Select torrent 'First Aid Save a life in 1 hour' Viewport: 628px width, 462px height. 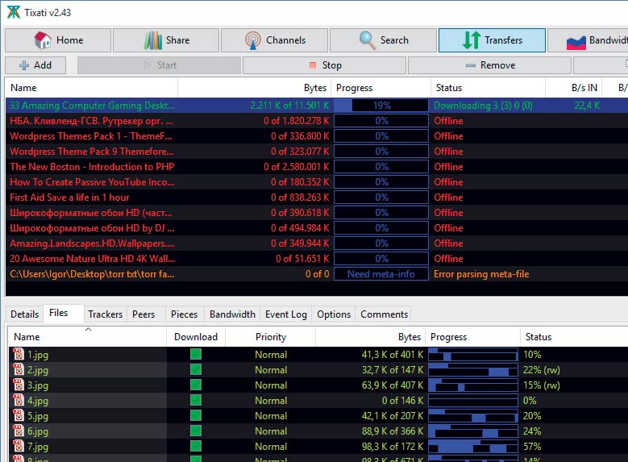coord(316,198)
